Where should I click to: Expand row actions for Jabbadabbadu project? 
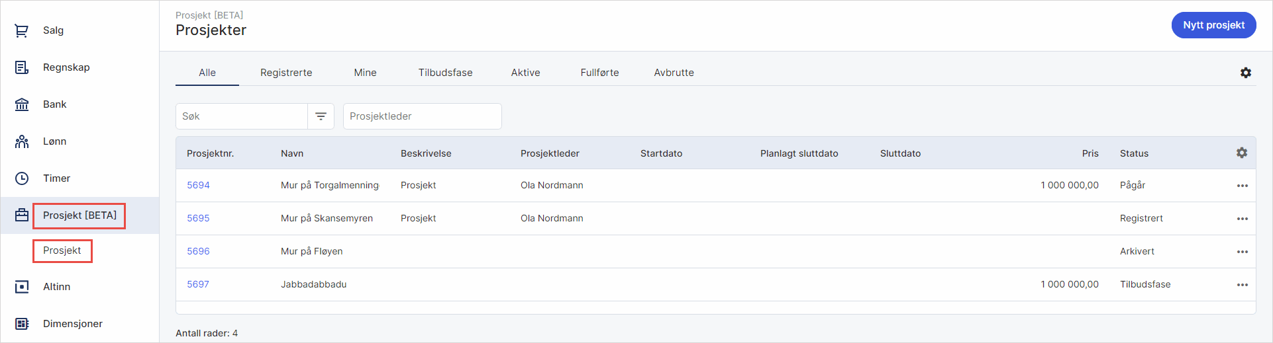click(x=1243, y=285)
